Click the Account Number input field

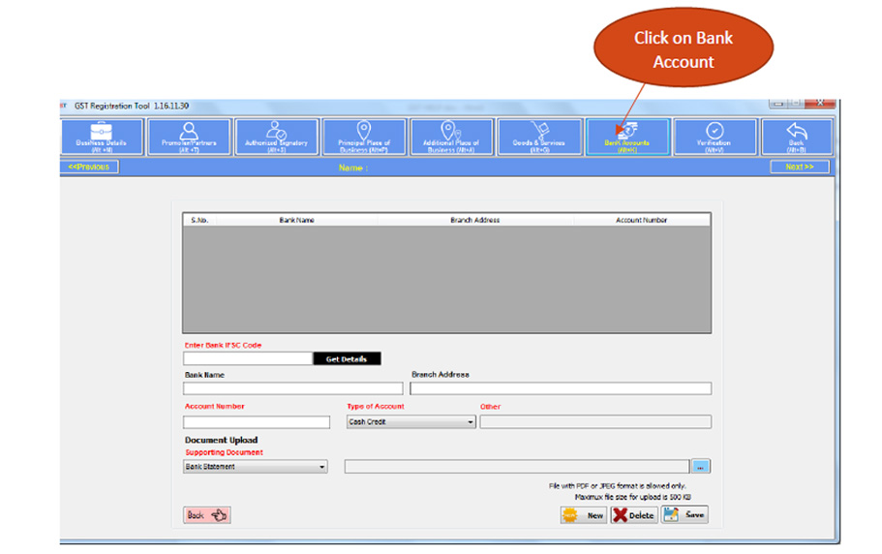257,422
